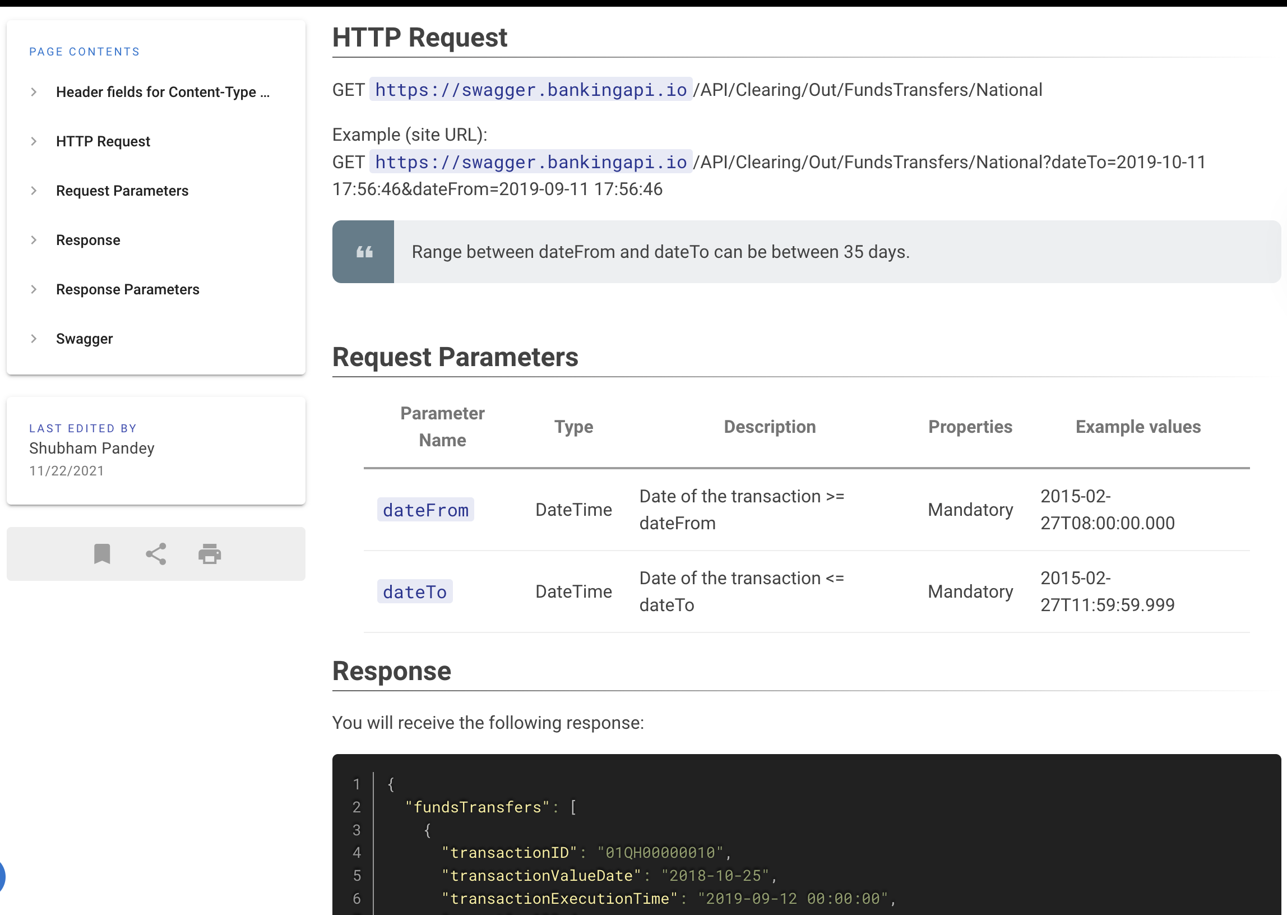Click the Type column header
The image size is (1287, 915).
[573, 427]
